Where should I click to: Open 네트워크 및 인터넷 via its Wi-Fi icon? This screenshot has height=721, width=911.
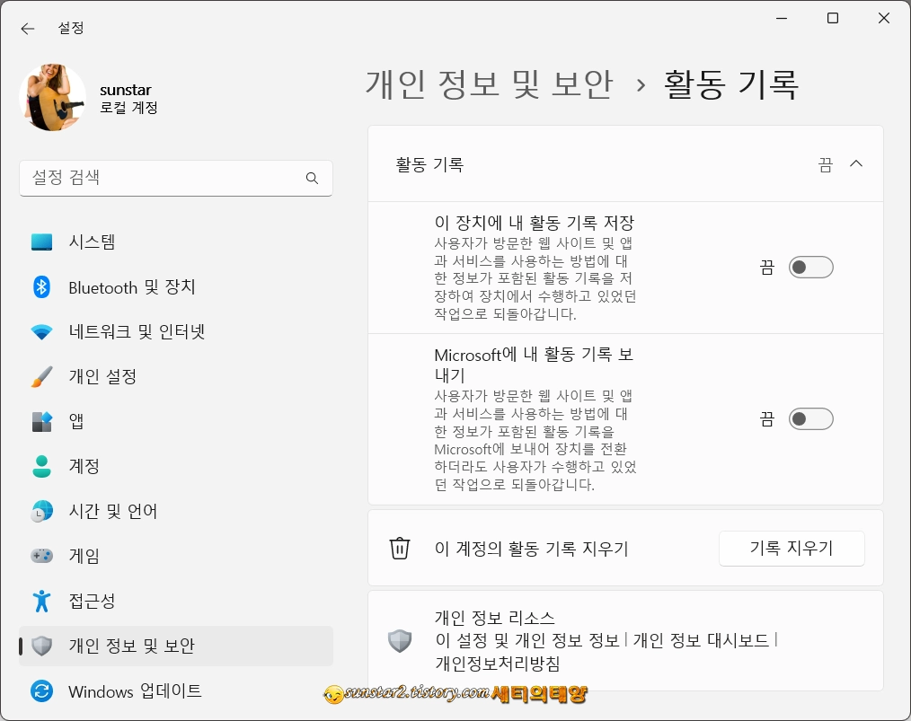click(x=41, y=331)
